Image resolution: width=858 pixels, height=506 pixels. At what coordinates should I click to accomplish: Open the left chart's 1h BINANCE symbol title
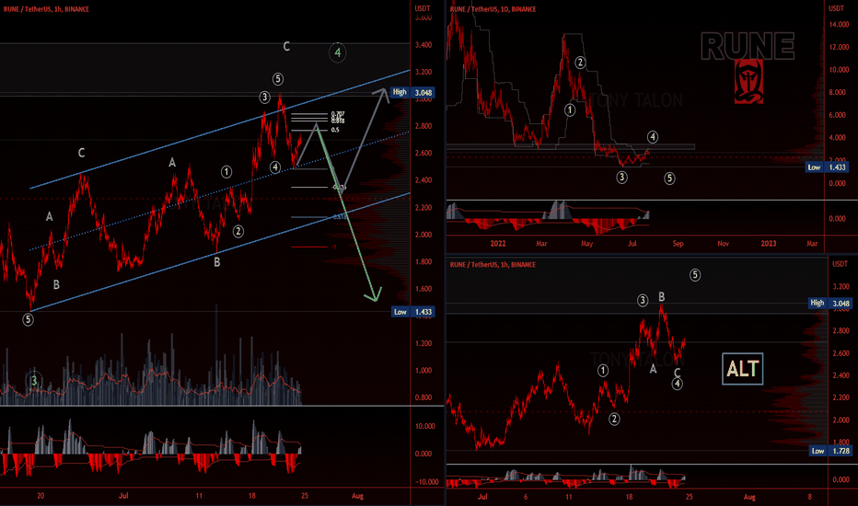coord(46,9)
